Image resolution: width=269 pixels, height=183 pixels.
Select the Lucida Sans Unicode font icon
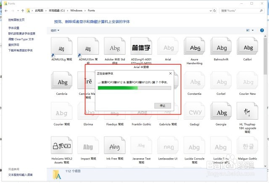point(221,145)
